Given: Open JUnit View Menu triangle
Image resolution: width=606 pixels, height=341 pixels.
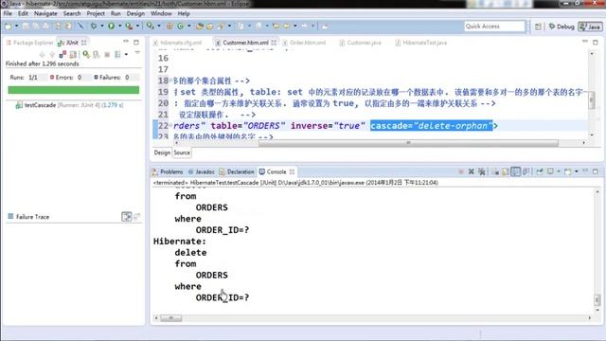Looking at the screenshot, I should click(137, 53).
